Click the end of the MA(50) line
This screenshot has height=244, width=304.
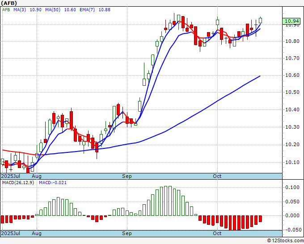pyautogui.click(x=260, y=76)
